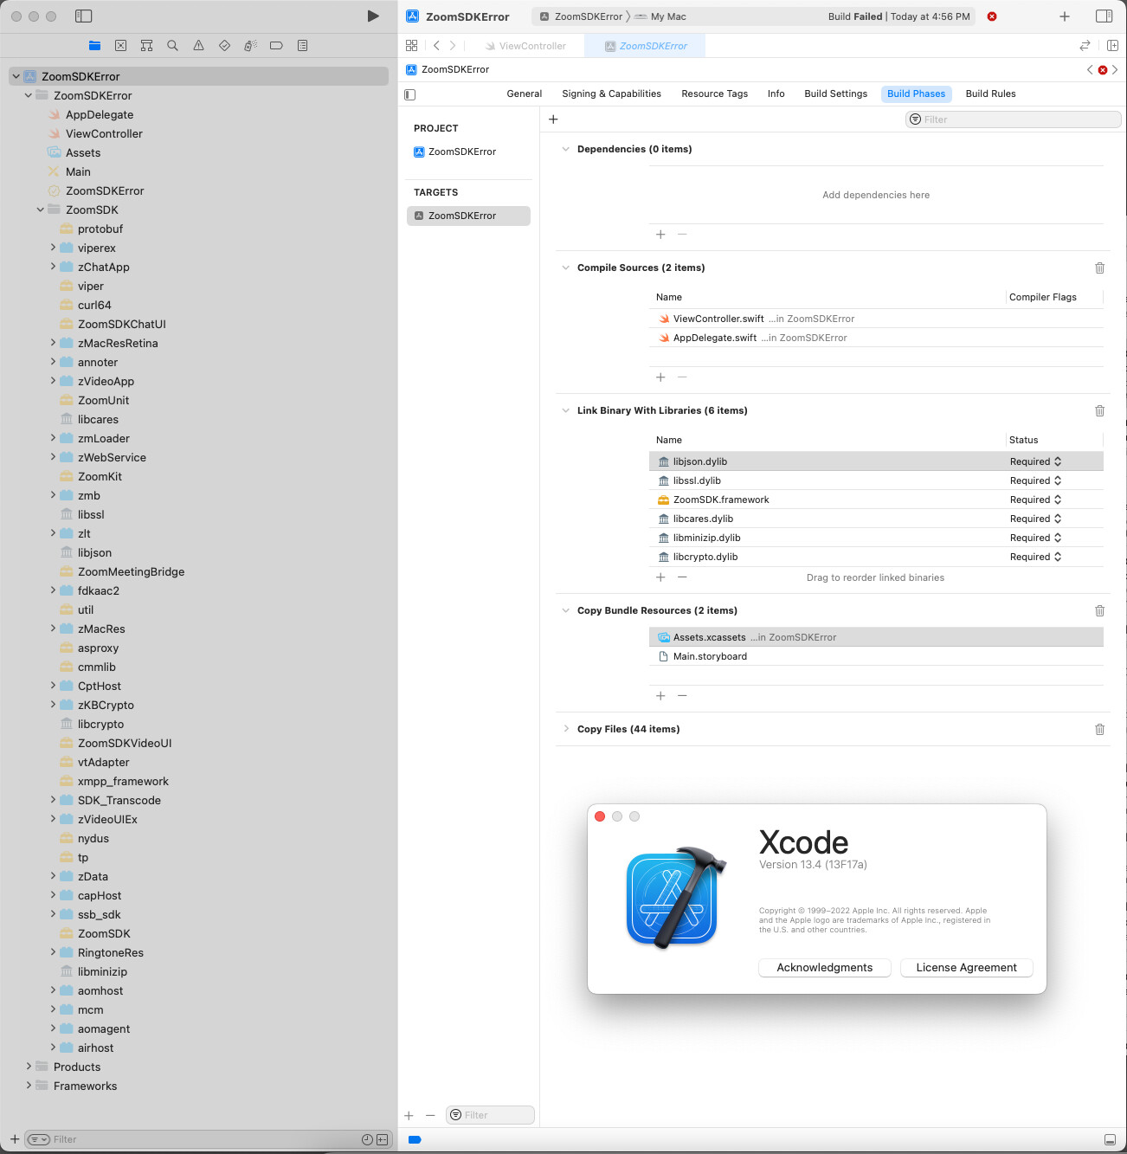Viewport: 1127px width, 1154px height.
Task: Collapse the Compile Sources section
Action: pyautogui.click(x=566, y=268)
